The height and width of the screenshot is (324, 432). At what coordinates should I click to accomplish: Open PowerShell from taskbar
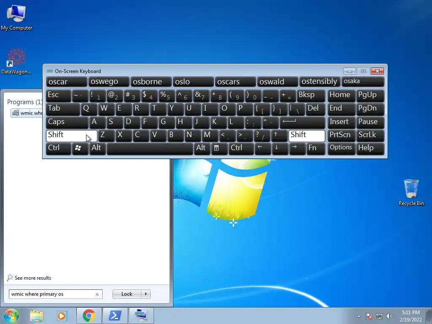click(x=115, y=316)
